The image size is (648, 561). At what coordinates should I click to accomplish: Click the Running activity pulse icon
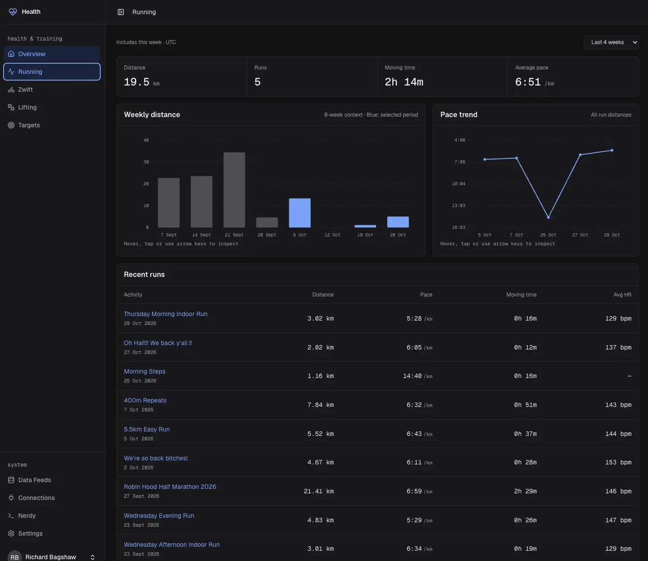coord(11,72)
